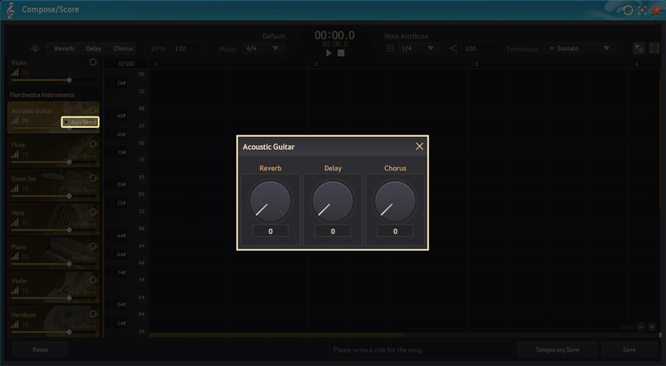Click the volume bars icon on Drum Set
The width and height of the screenshot is (666, 366).
pyautogui.click(x=15, y=188)
